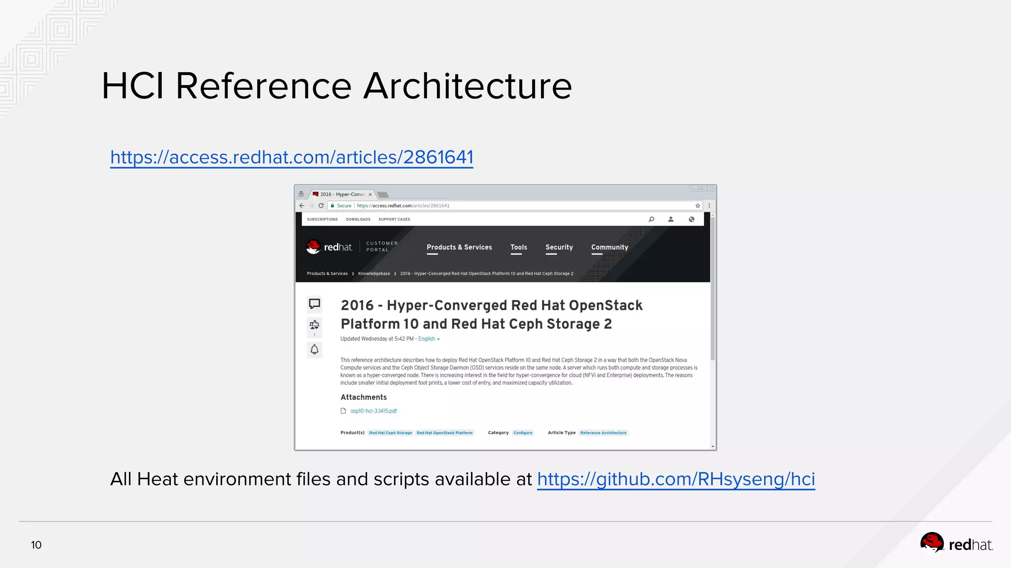Open the access.redhat.com articles link on slide
1011x568 pixels.
click(x=292, y=157)
